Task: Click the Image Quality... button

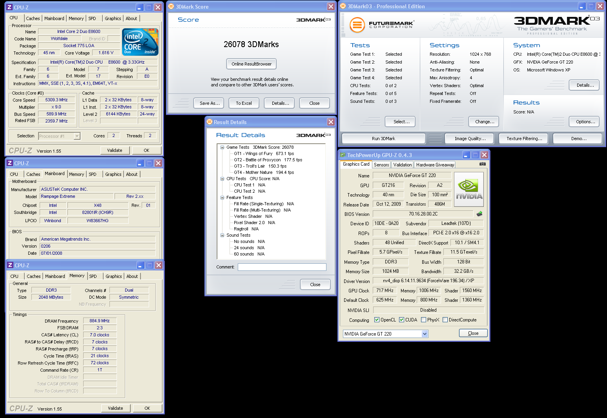Action: [470, 139]
